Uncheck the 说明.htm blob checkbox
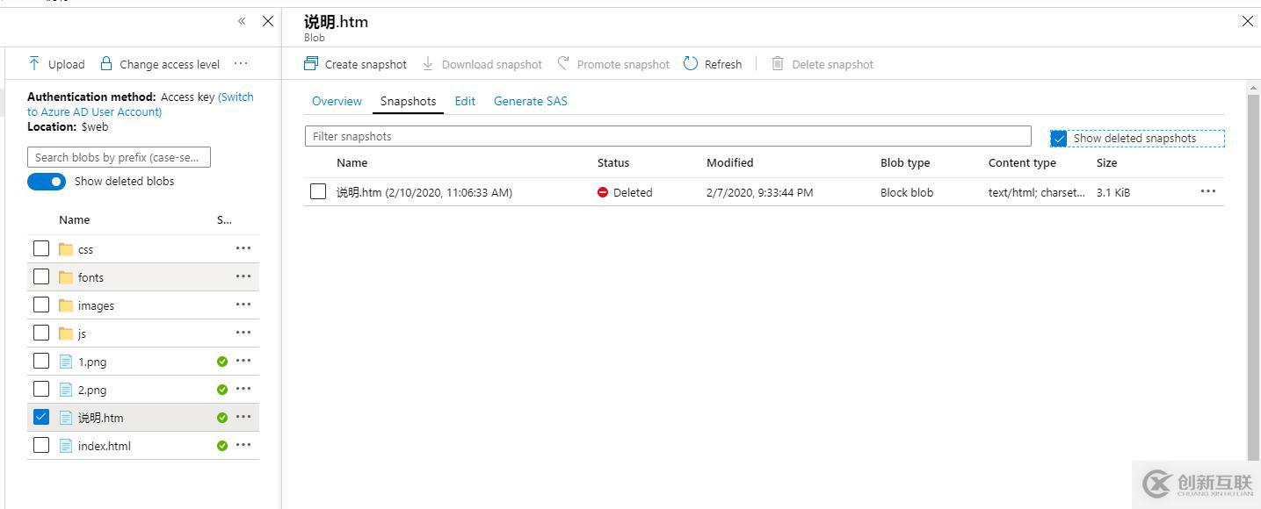 point(41,417)
